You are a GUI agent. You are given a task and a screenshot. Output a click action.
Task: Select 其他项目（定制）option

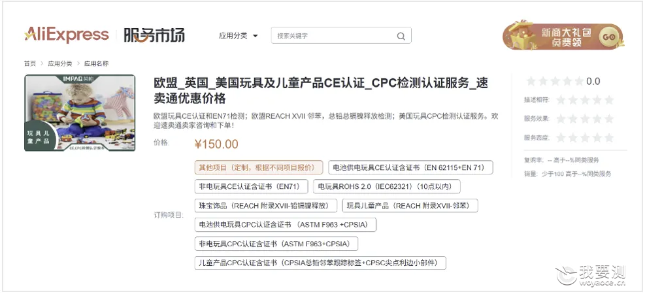(x=259, y=168)
